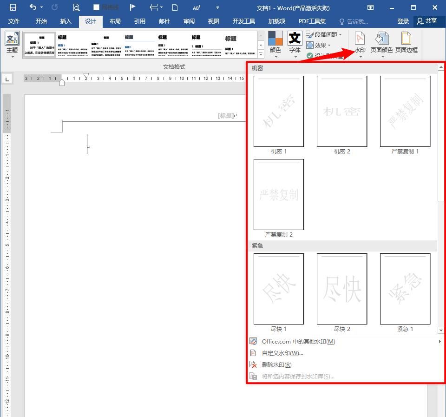Click the watermark gallery scroll-up arrow
This screenshot has height=417, width=446.
tap(440, 67)
